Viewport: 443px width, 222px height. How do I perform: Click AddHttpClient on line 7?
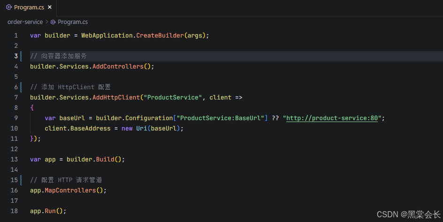[x=116, y=98]
